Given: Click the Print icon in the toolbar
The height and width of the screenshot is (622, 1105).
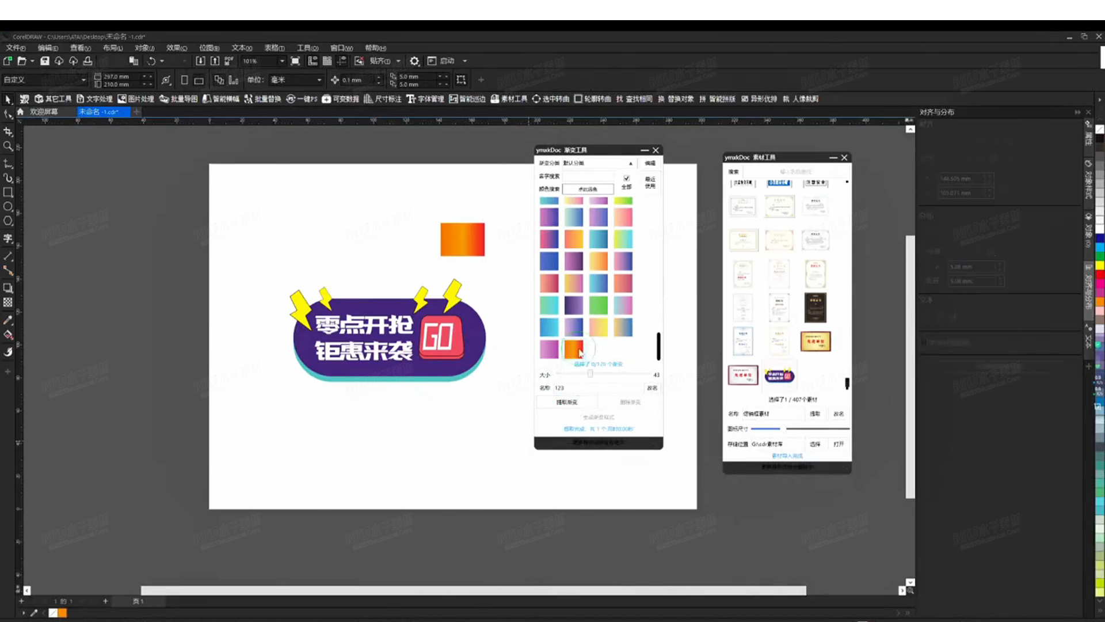Looking at the screenshot, I should click(87, 60).
